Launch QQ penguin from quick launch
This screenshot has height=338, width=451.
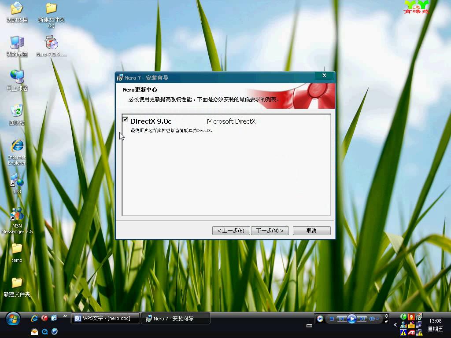(34, 331)
